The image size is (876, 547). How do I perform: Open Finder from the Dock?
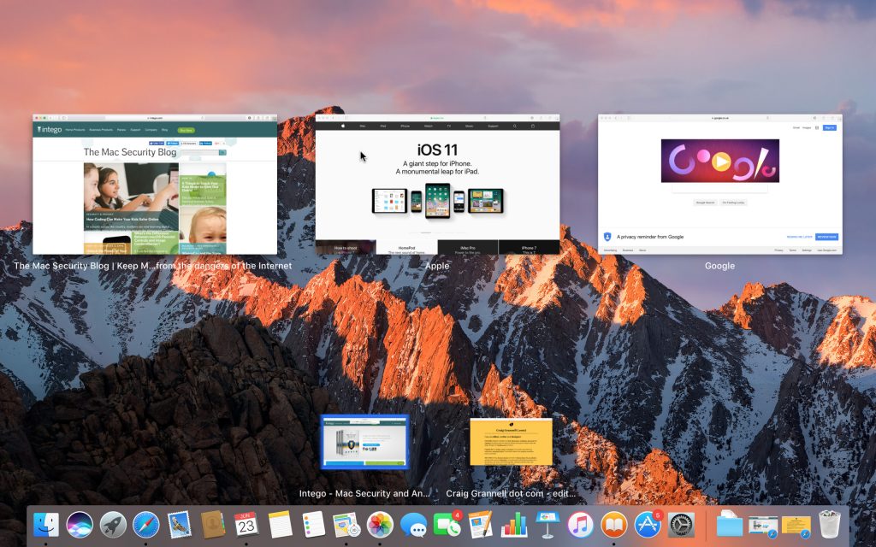coord(46,525)
